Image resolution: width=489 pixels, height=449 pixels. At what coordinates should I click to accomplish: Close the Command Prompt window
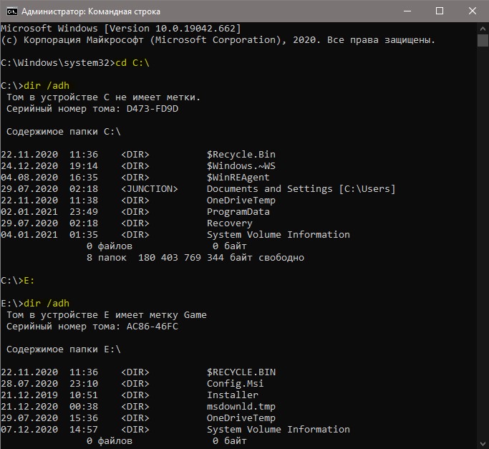472,11
